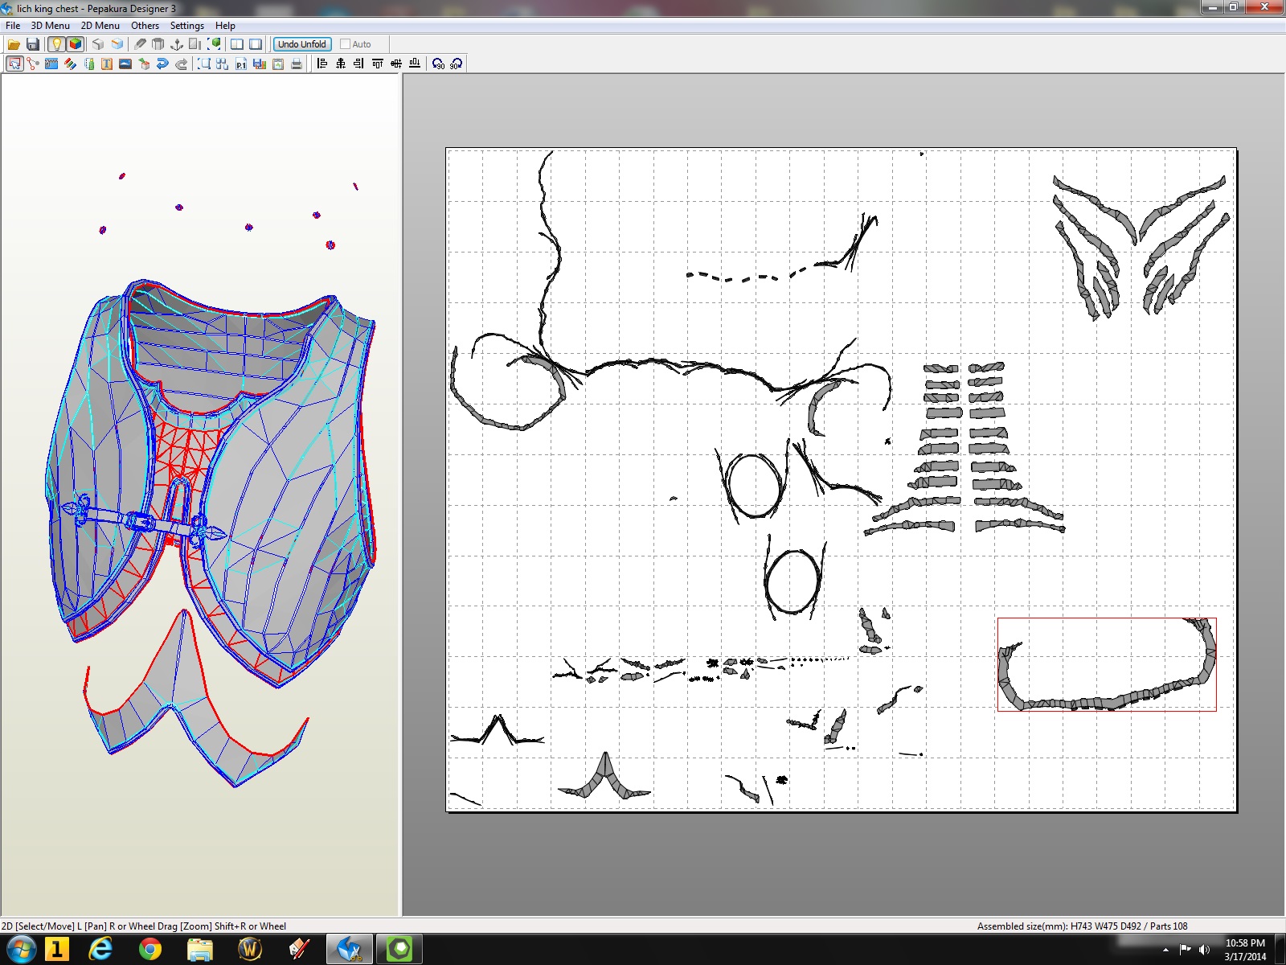Click the align left icon

pyautogui.click(x=322, y=64)
